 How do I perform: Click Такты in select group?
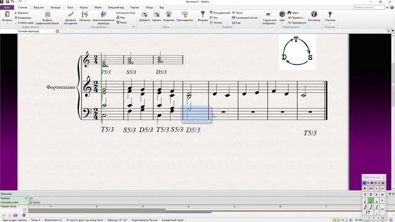237,12
